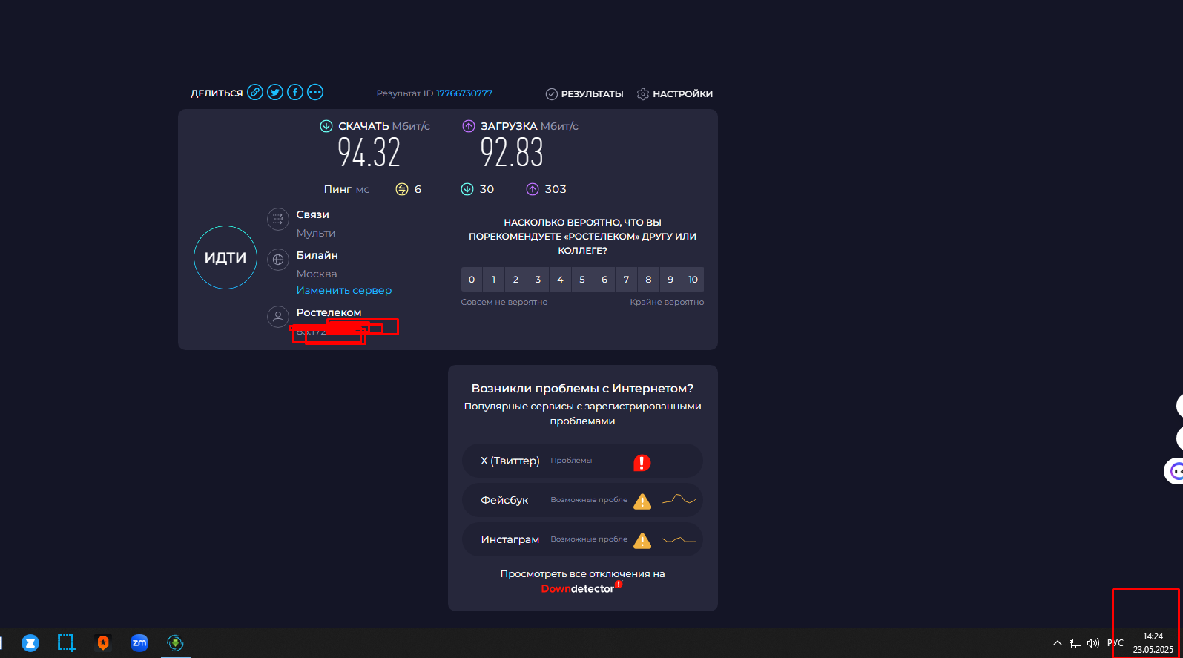Viewport: 1183px width, 658px height.
Task: Rate recommendation score 10
Action: 693,280
